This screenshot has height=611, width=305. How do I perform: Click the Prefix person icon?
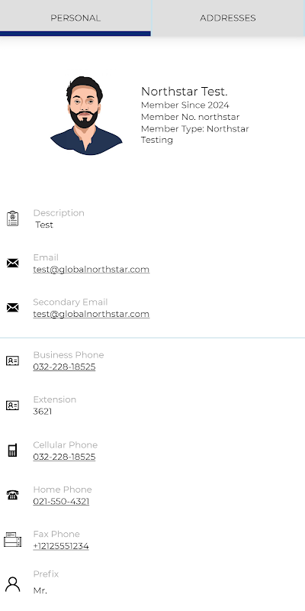pyautogui.click(x=12, y=584)
